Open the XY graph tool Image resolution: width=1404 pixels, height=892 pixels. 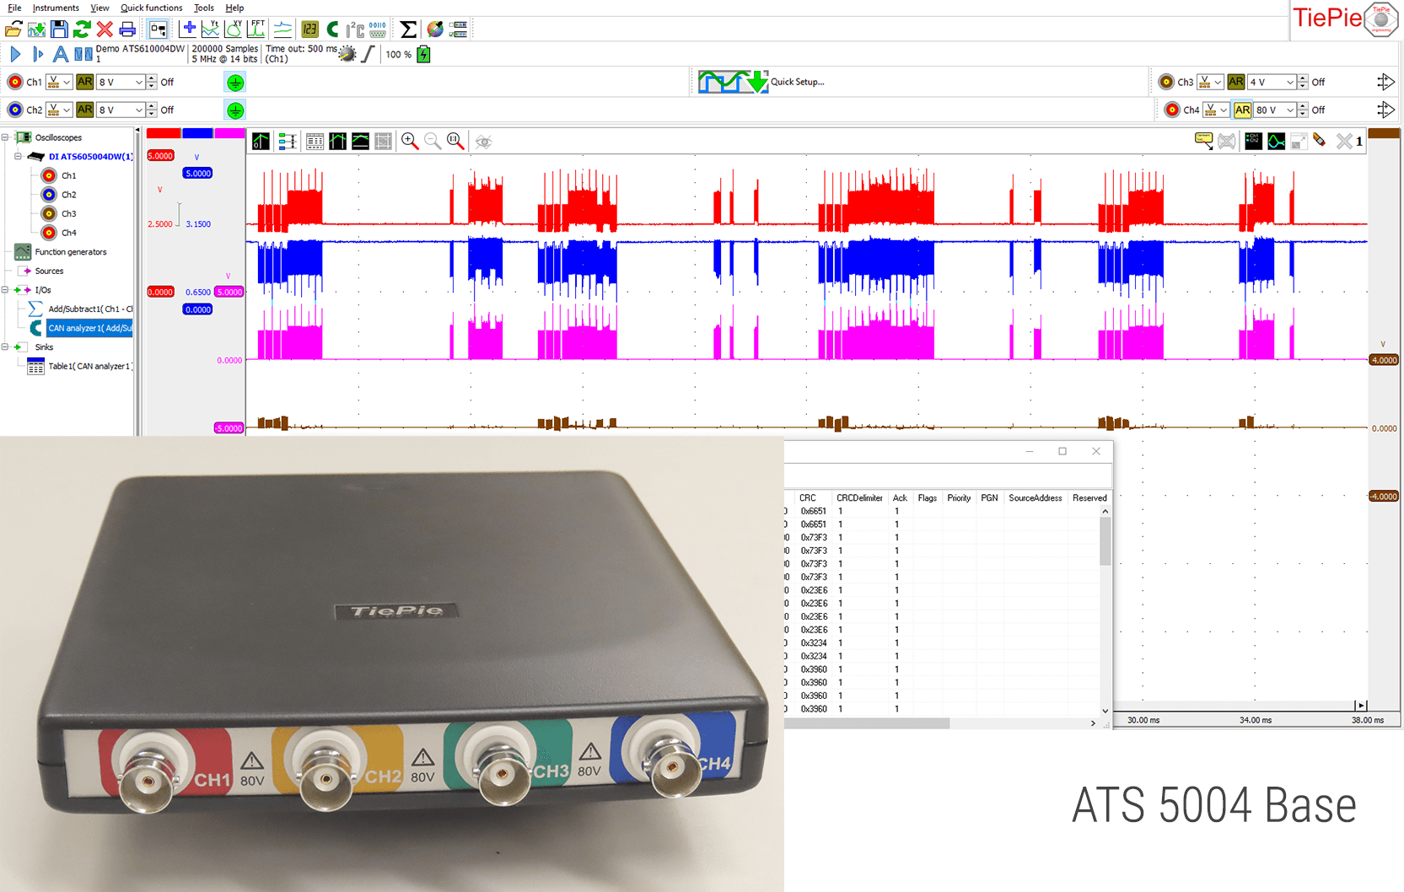click(234, 29)
